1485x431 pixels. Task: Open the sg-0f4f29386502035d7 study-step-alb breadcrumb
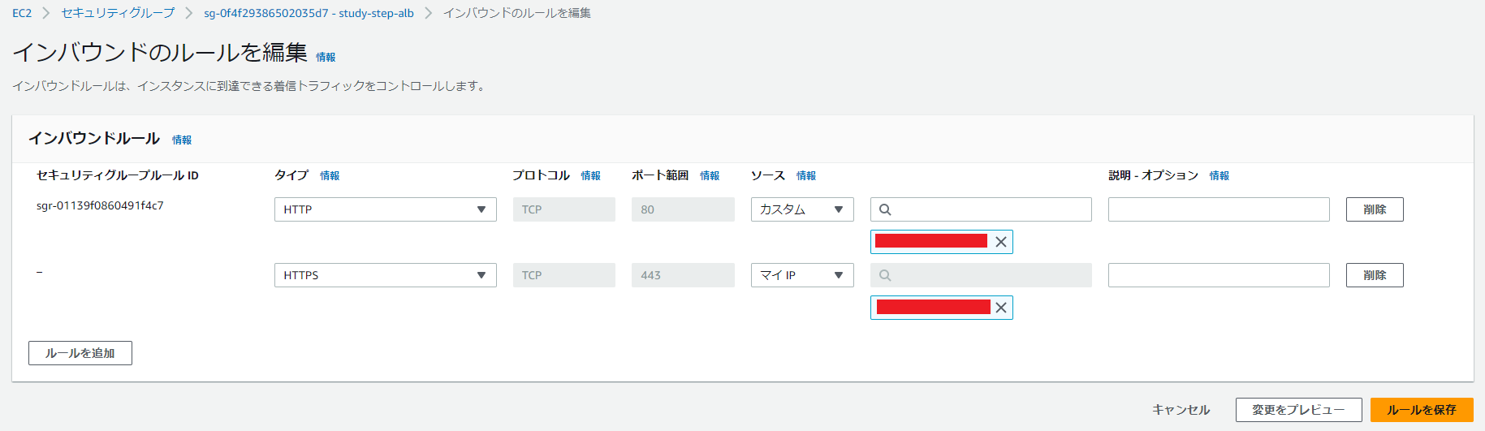[x=309, y=13]
